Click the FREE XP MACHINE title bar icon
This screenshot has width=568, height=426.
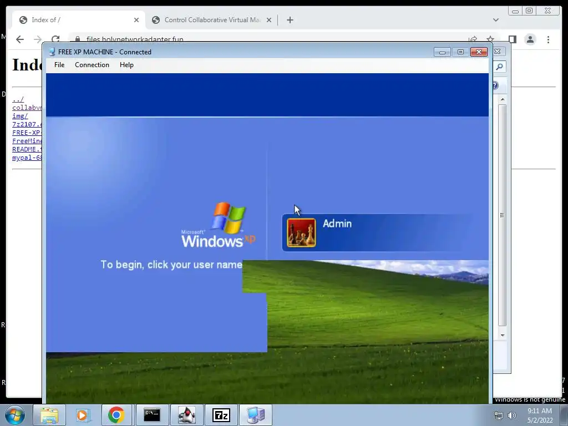click(52, 52)
